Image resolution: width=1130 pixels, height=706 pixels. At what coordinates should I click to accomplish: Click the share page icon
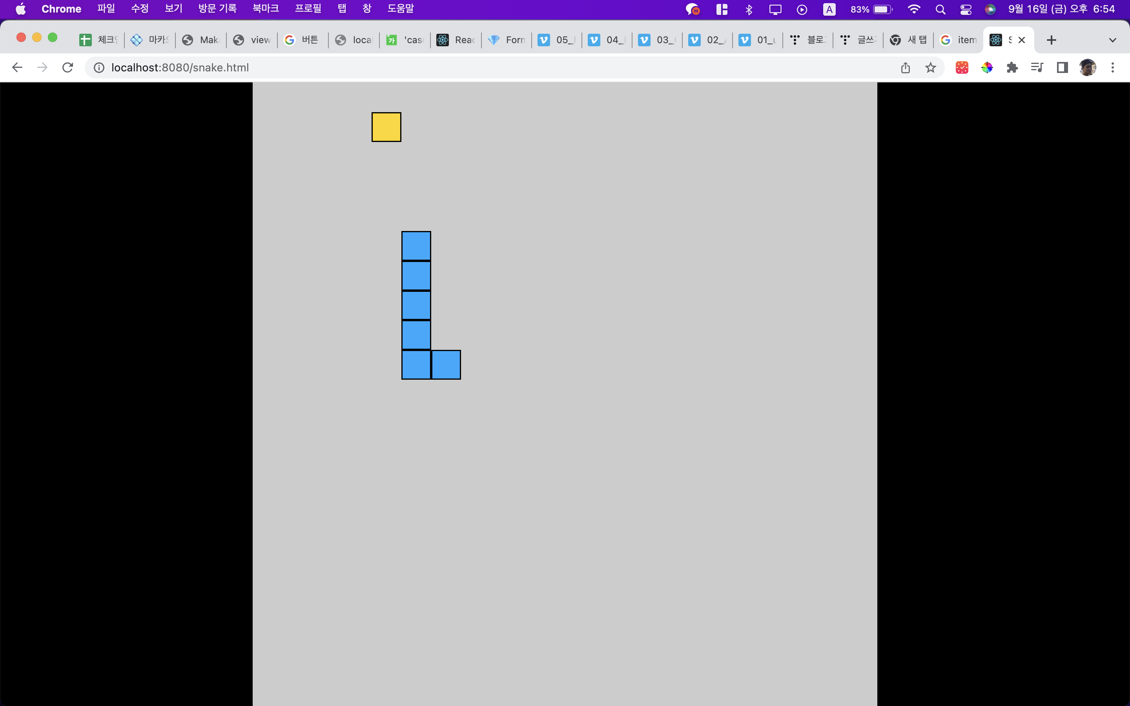pos(906,68)
